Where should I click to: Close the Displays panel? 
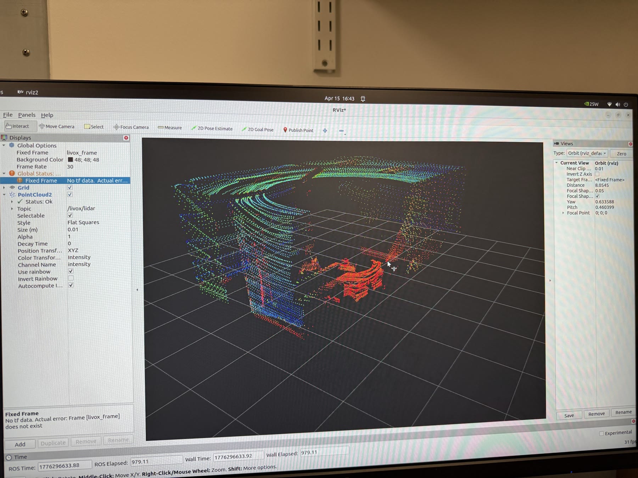[126, 138]
